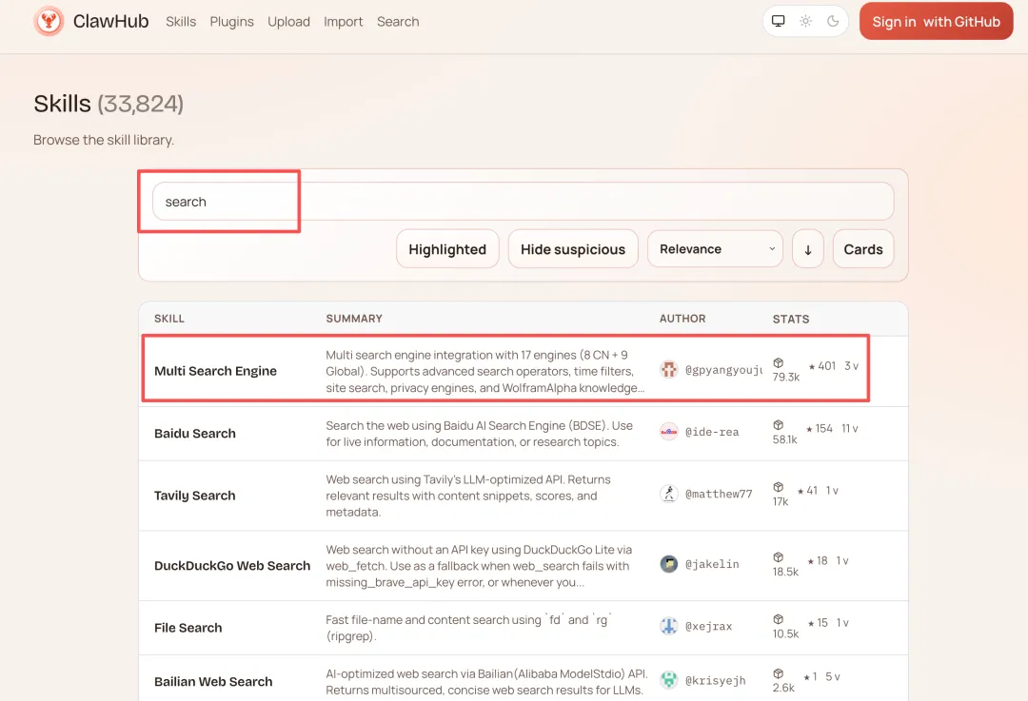Click author name @matthew77
This screenshot has width=1028, height=701.
point(719,494)
